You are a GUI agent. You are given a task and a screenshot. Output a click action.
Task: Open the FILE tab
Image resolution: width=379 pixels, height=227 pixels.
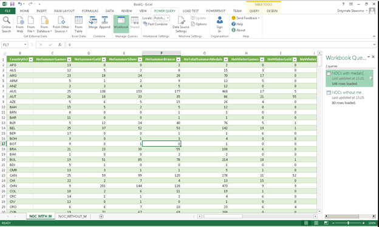point(7,11)
